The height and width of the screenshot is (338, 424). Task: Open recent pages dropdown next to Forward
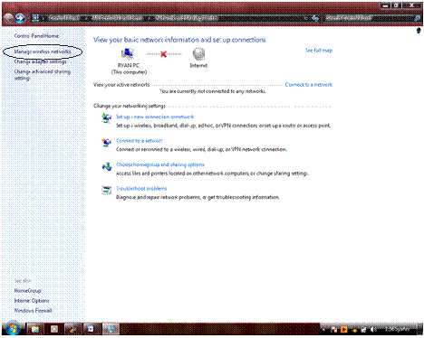pos(28,18)
